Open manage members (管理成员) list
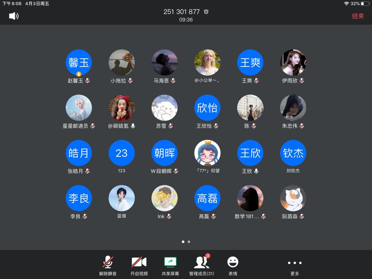 click(201, 265)
